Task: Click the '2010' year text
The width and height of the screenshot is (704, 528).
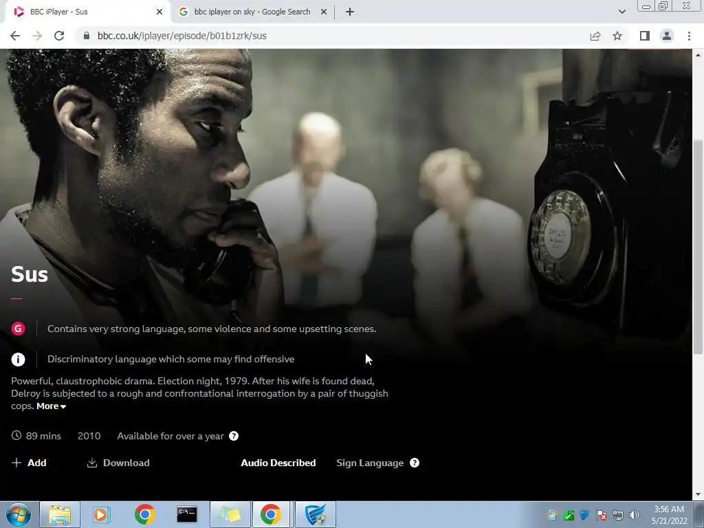Action: tap(89, 436)
